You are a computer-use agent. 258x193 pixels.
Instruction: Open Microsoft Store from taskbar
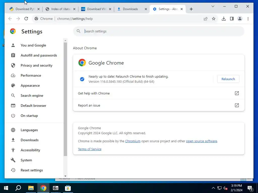tap(68, 188)
